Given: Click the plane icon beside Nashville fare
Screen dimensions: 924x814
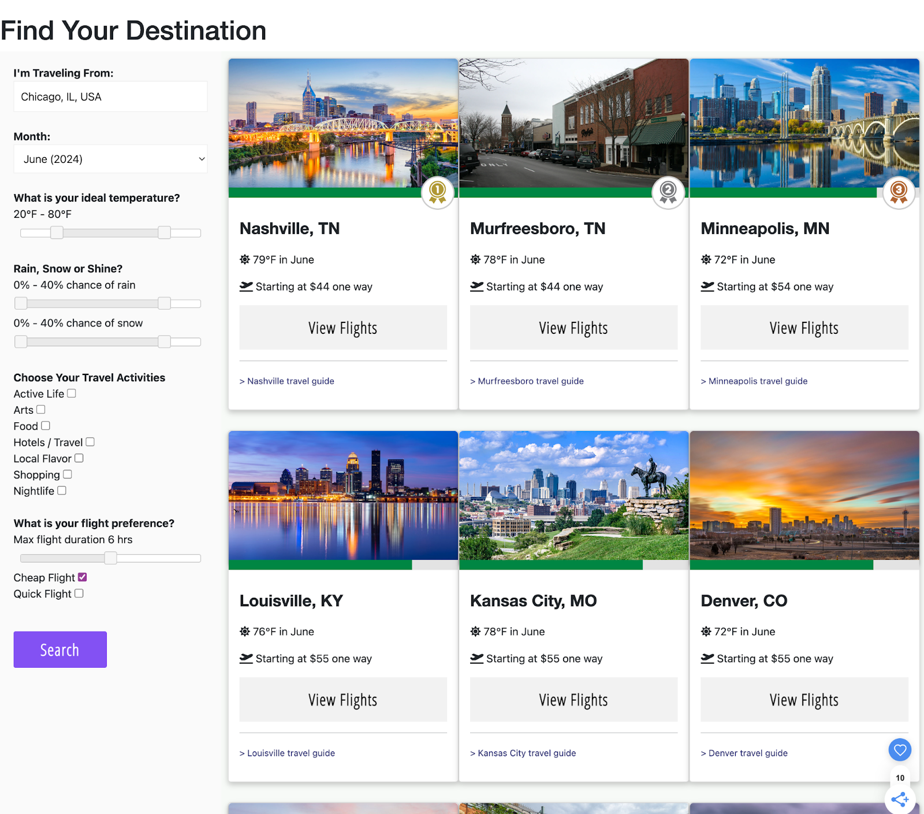Looking at the screenshot, I should [246, 287].
